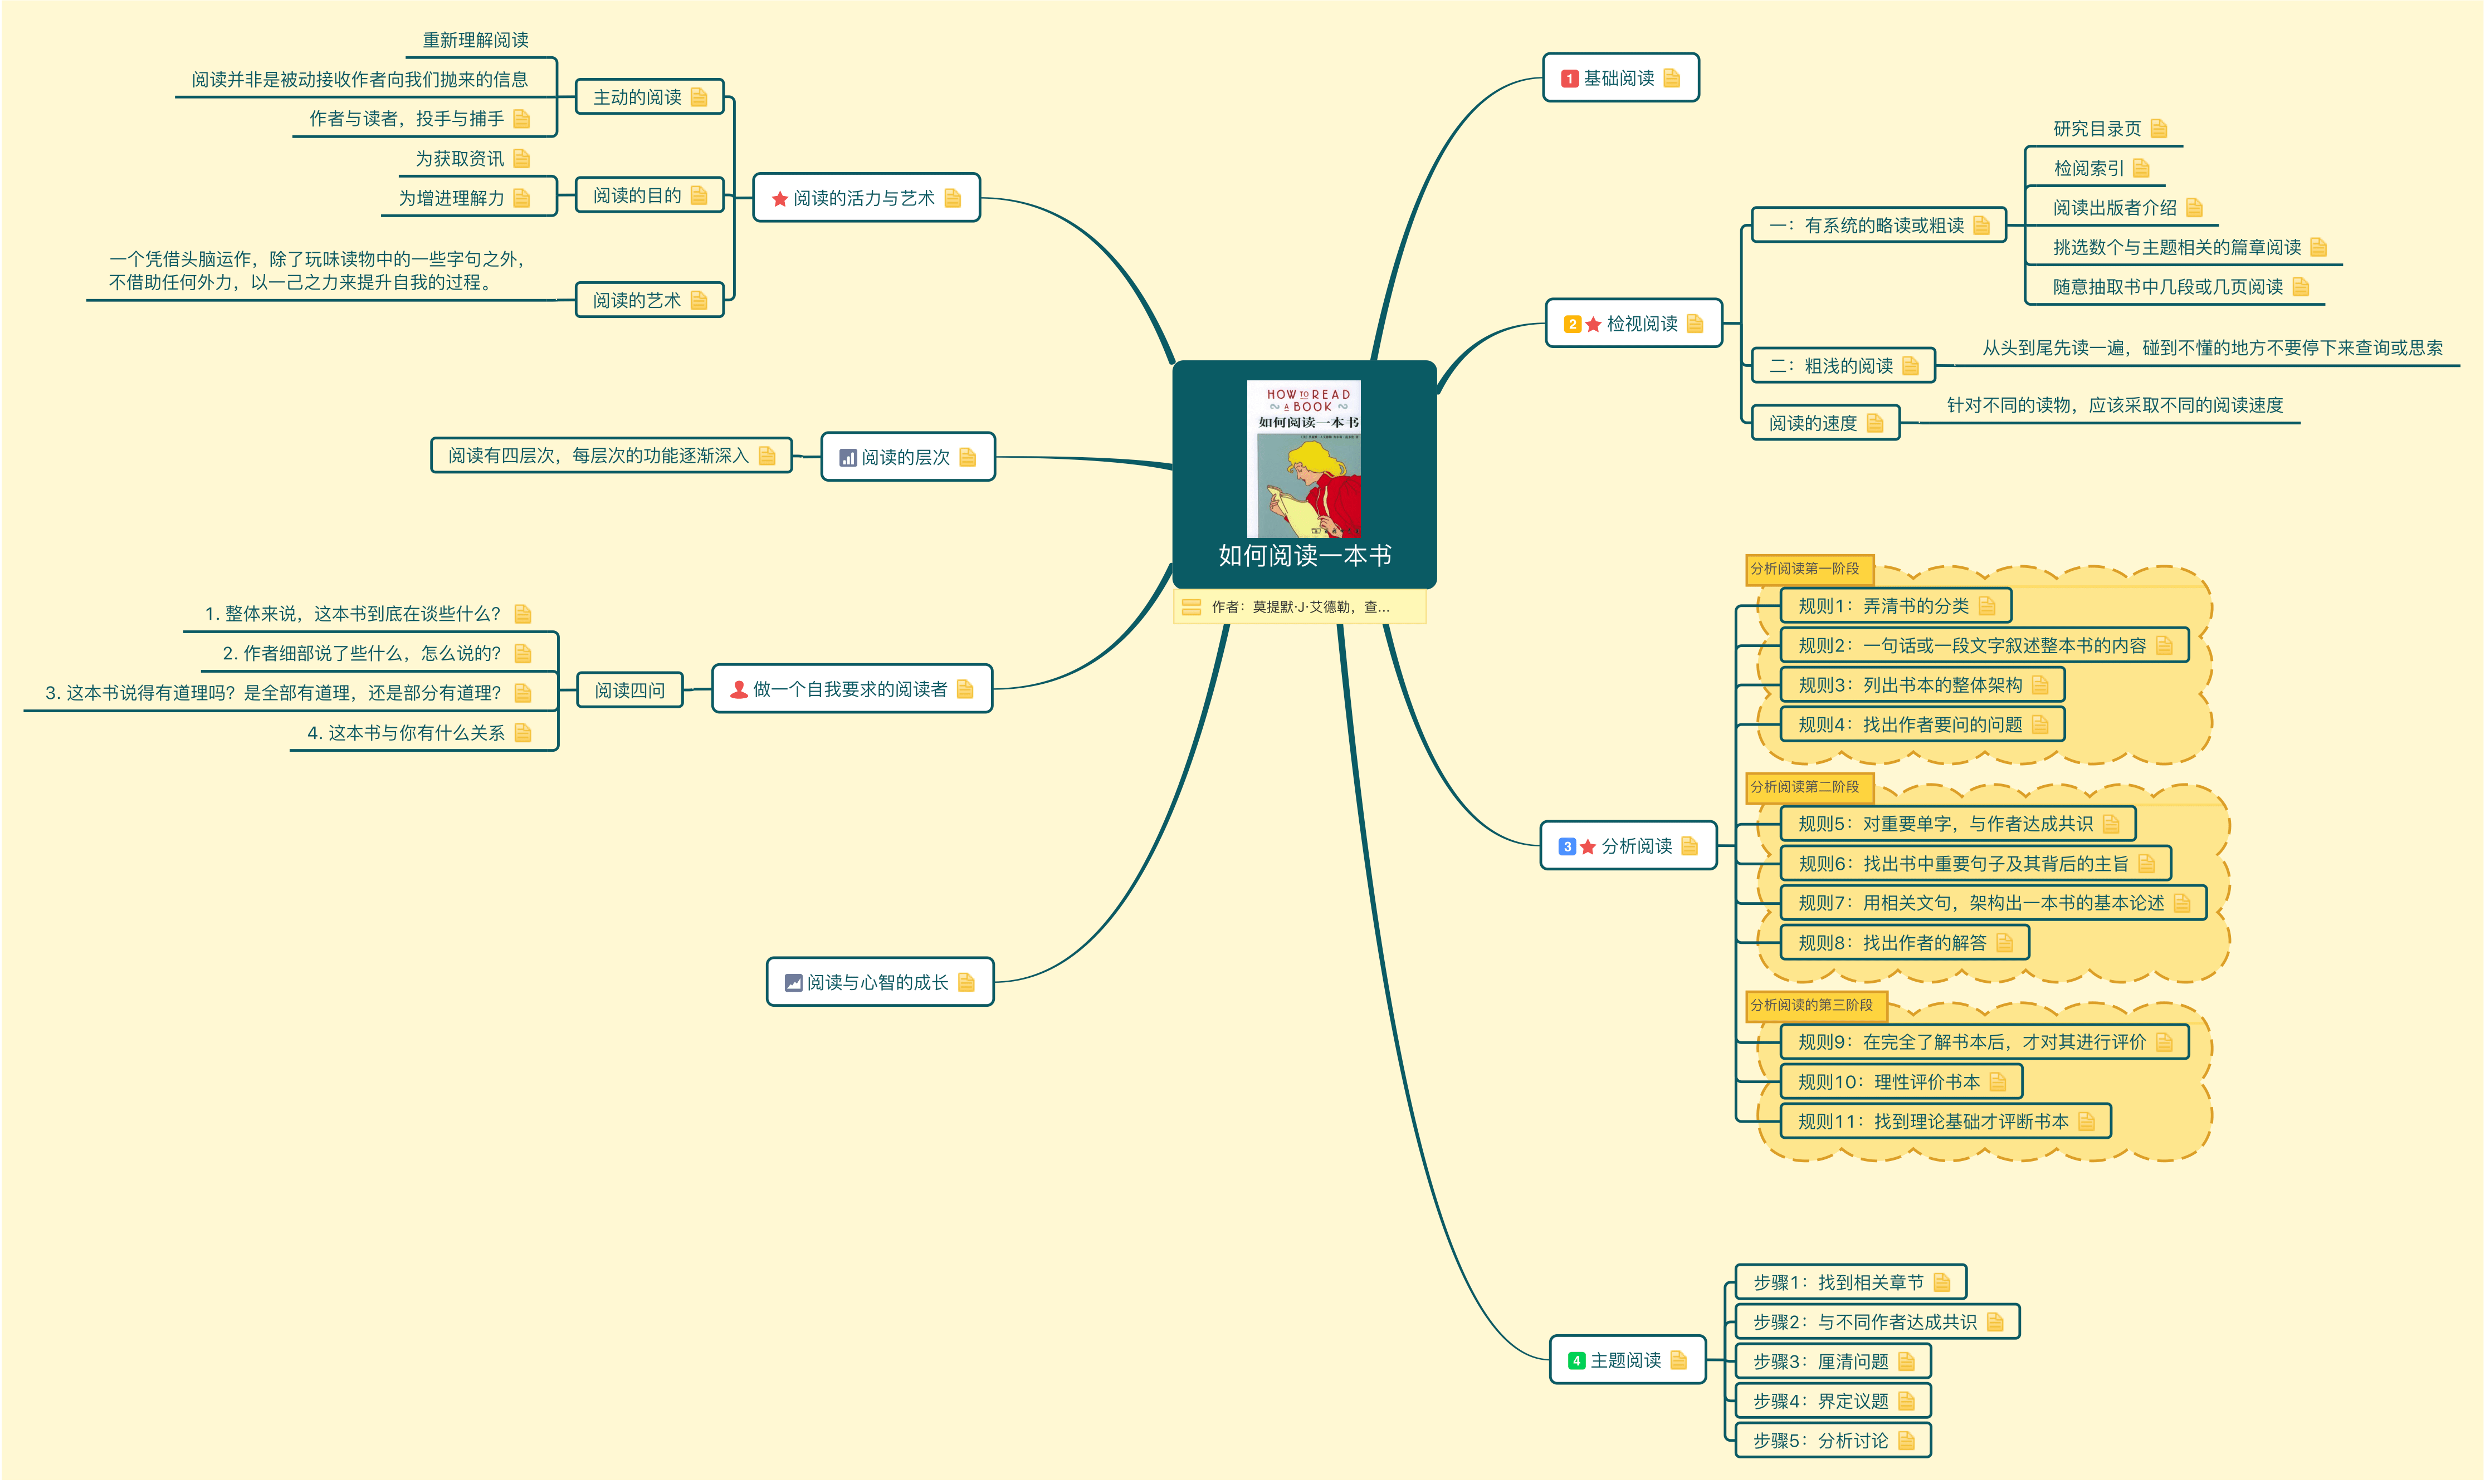Select the 分析阅读第二阶段 boundary label
This screenshot has width=2485, height=1484.
point(1810,787)
